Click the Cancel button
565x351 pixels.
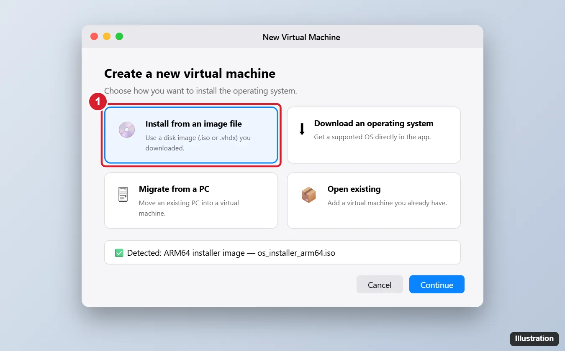click(x=380, y=285)
